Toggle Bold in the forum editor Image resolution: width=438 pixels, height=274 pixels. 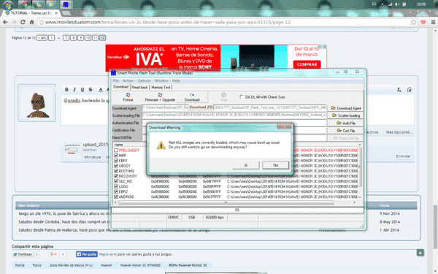pyautogui.click(x=66, y=89)
